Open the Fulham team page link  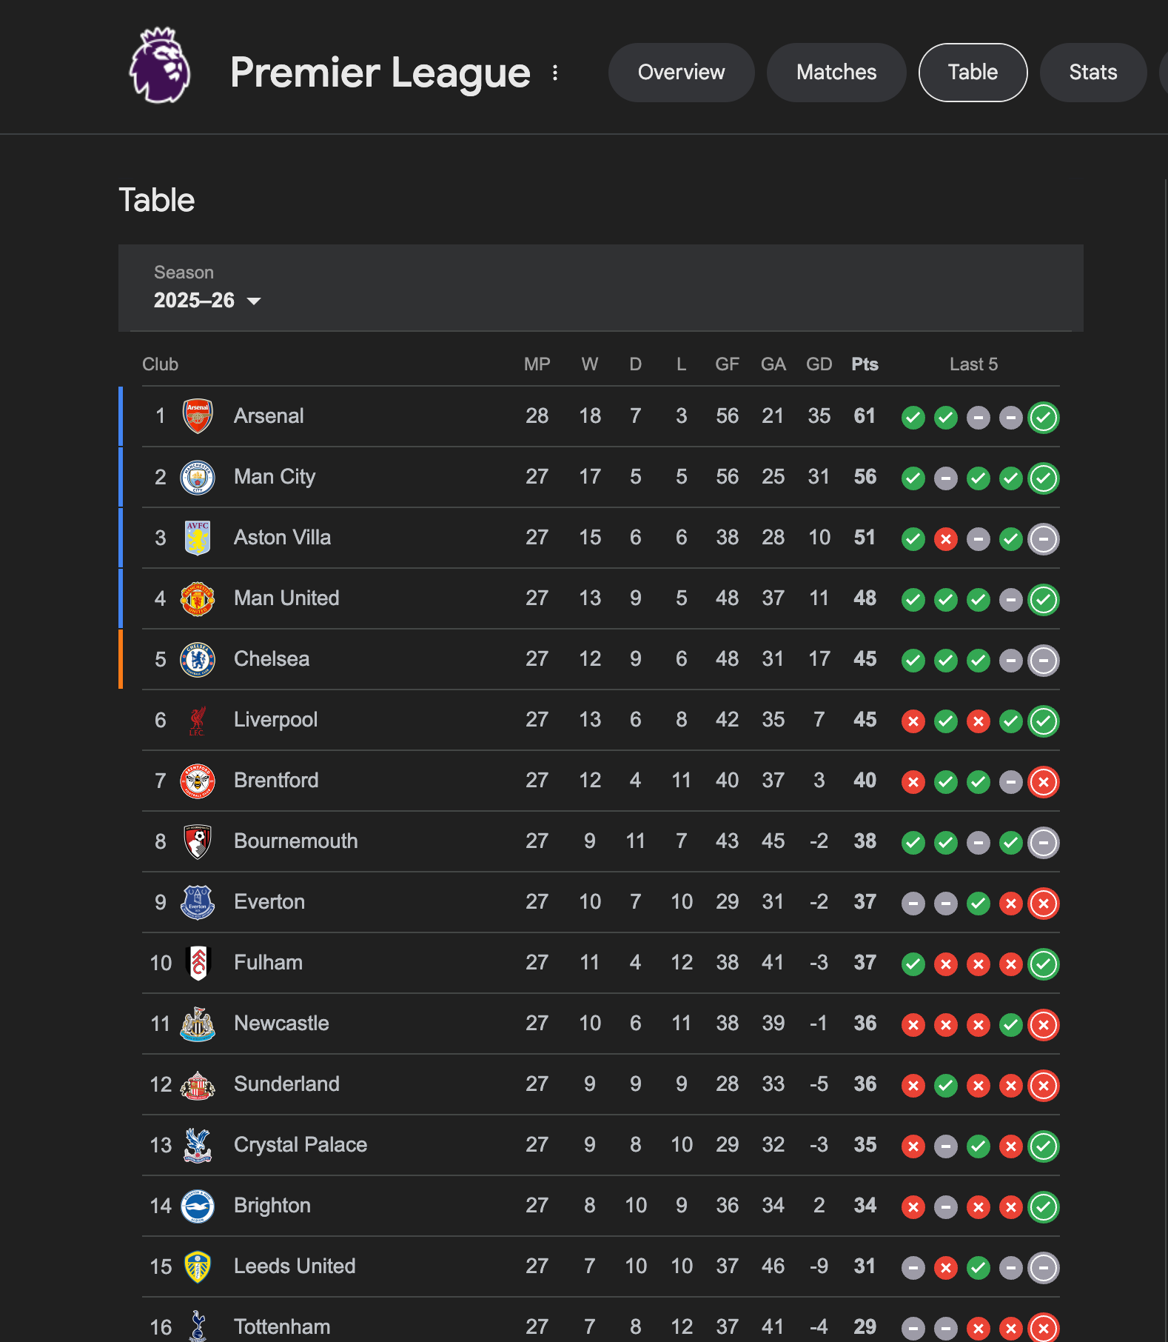[268, 963]
